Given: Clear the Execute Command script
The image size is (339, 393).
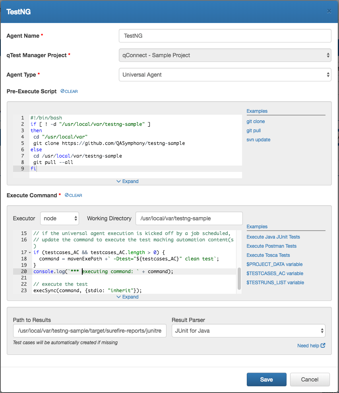Looking at the screenshot, I should point(74,195).
